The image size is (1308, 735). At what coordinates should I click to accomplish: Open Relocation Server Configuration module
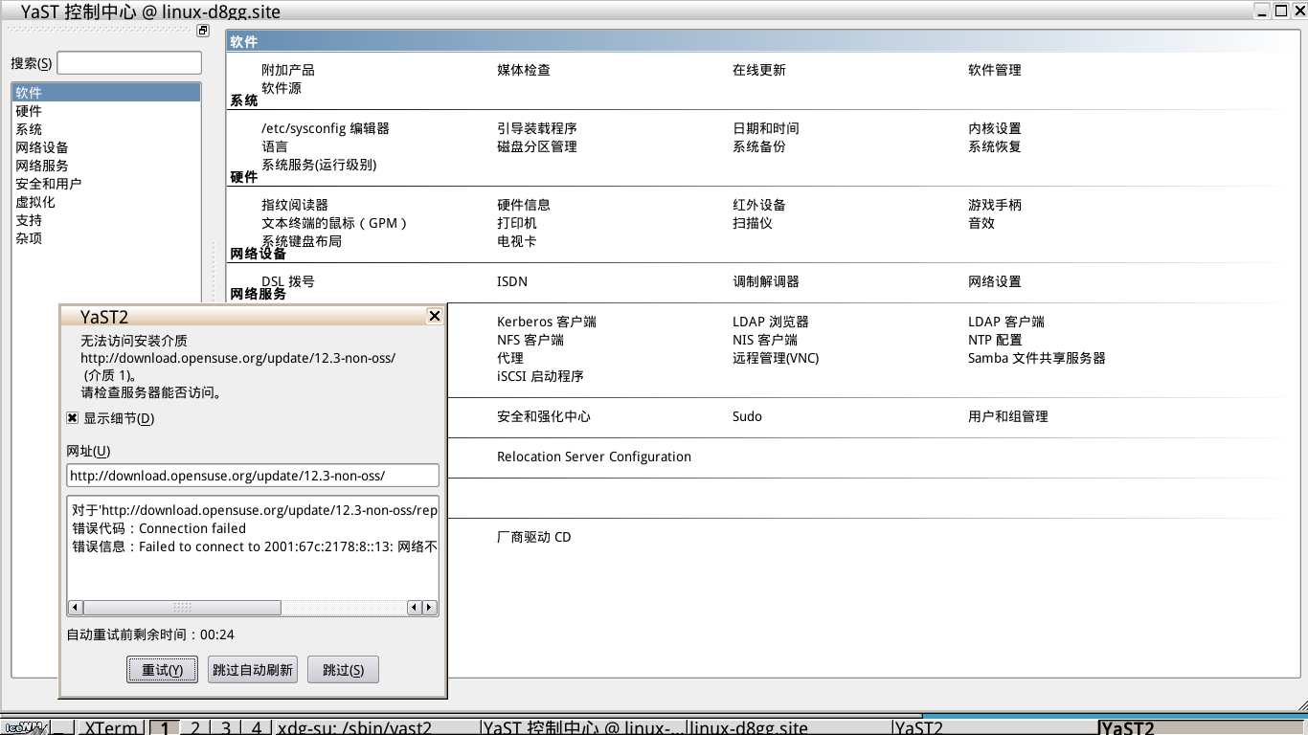coord(594,457)
